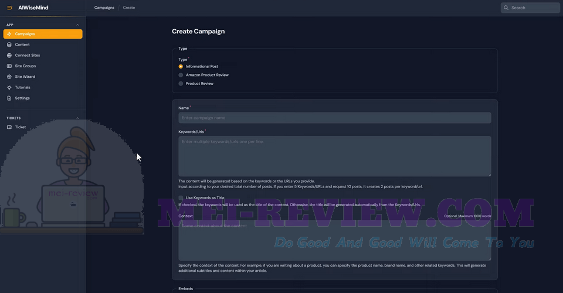The image size is (563, 293).
Task: Open the Settings menu item
Action: (43, 98)
